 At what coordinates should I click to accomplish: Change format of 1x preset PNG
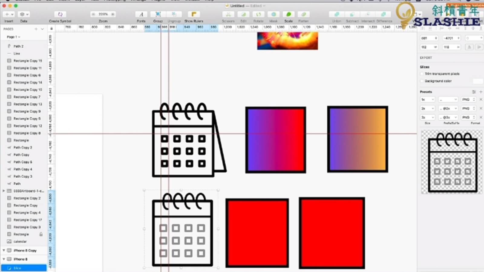pos(469,99)
